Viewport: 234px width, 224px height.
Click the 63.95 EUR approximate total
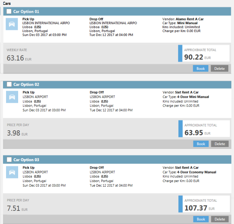tap(197, 133)
